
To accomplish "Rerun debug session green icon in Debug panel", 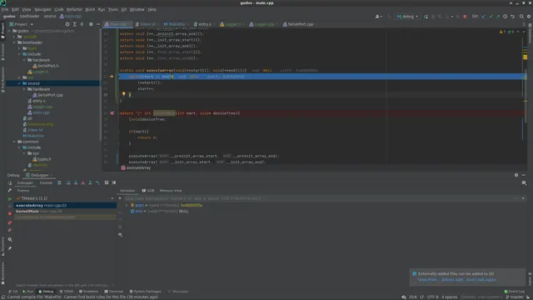I will (x=10, y=183).
